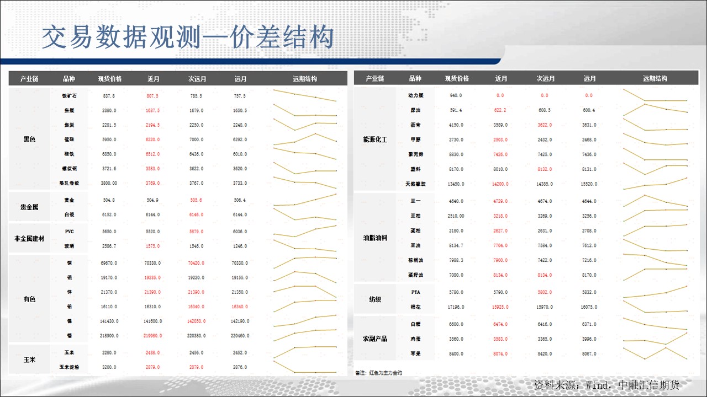Click the PVC row label under 非金属建材
The width and height of the screenshot is (707, 397).
[69, 232]
